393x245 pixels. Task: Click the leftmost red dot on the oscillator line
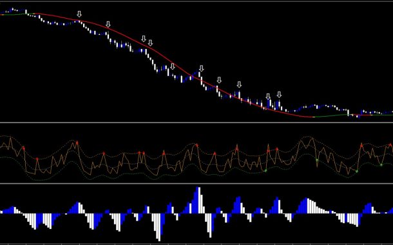[x=24, y=148]
